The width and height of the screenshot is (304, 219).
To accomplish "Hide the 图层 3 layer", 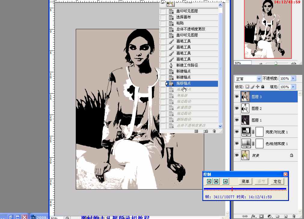I will [x=237, y=96].
